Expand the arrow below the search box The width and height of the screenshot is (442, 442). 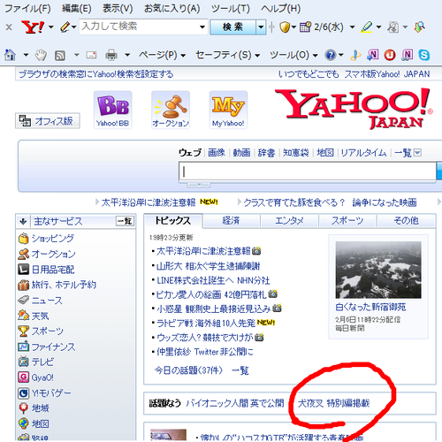tap(199, 185)
